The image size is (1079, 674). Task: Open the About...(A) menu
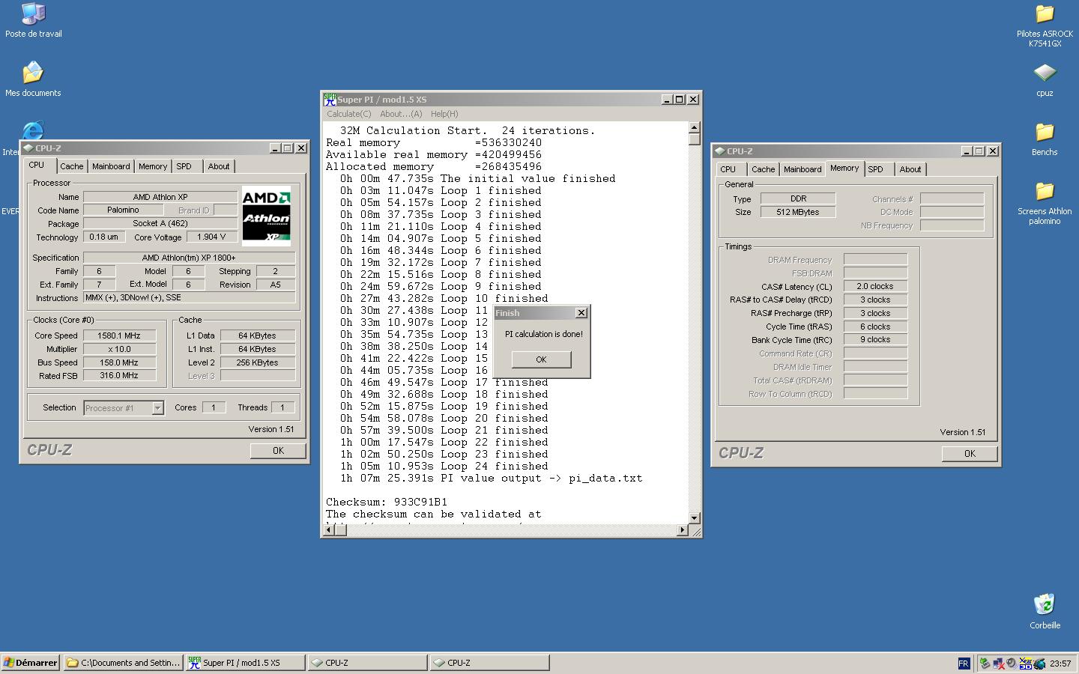(401, 114)
